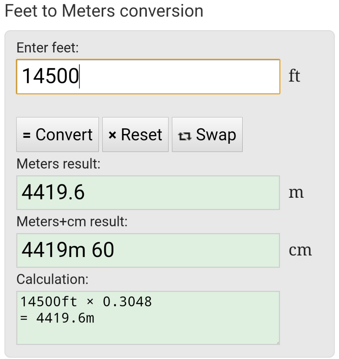Click the "Meters result:" label
Viewport: 339px width, 359px height.
pyautogui.click(x=59, y=164)
